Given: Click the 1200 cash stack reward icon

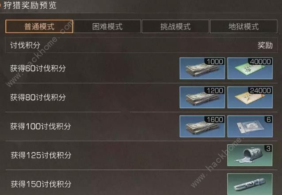Looking at the screenshot, I should click(202, 97).
